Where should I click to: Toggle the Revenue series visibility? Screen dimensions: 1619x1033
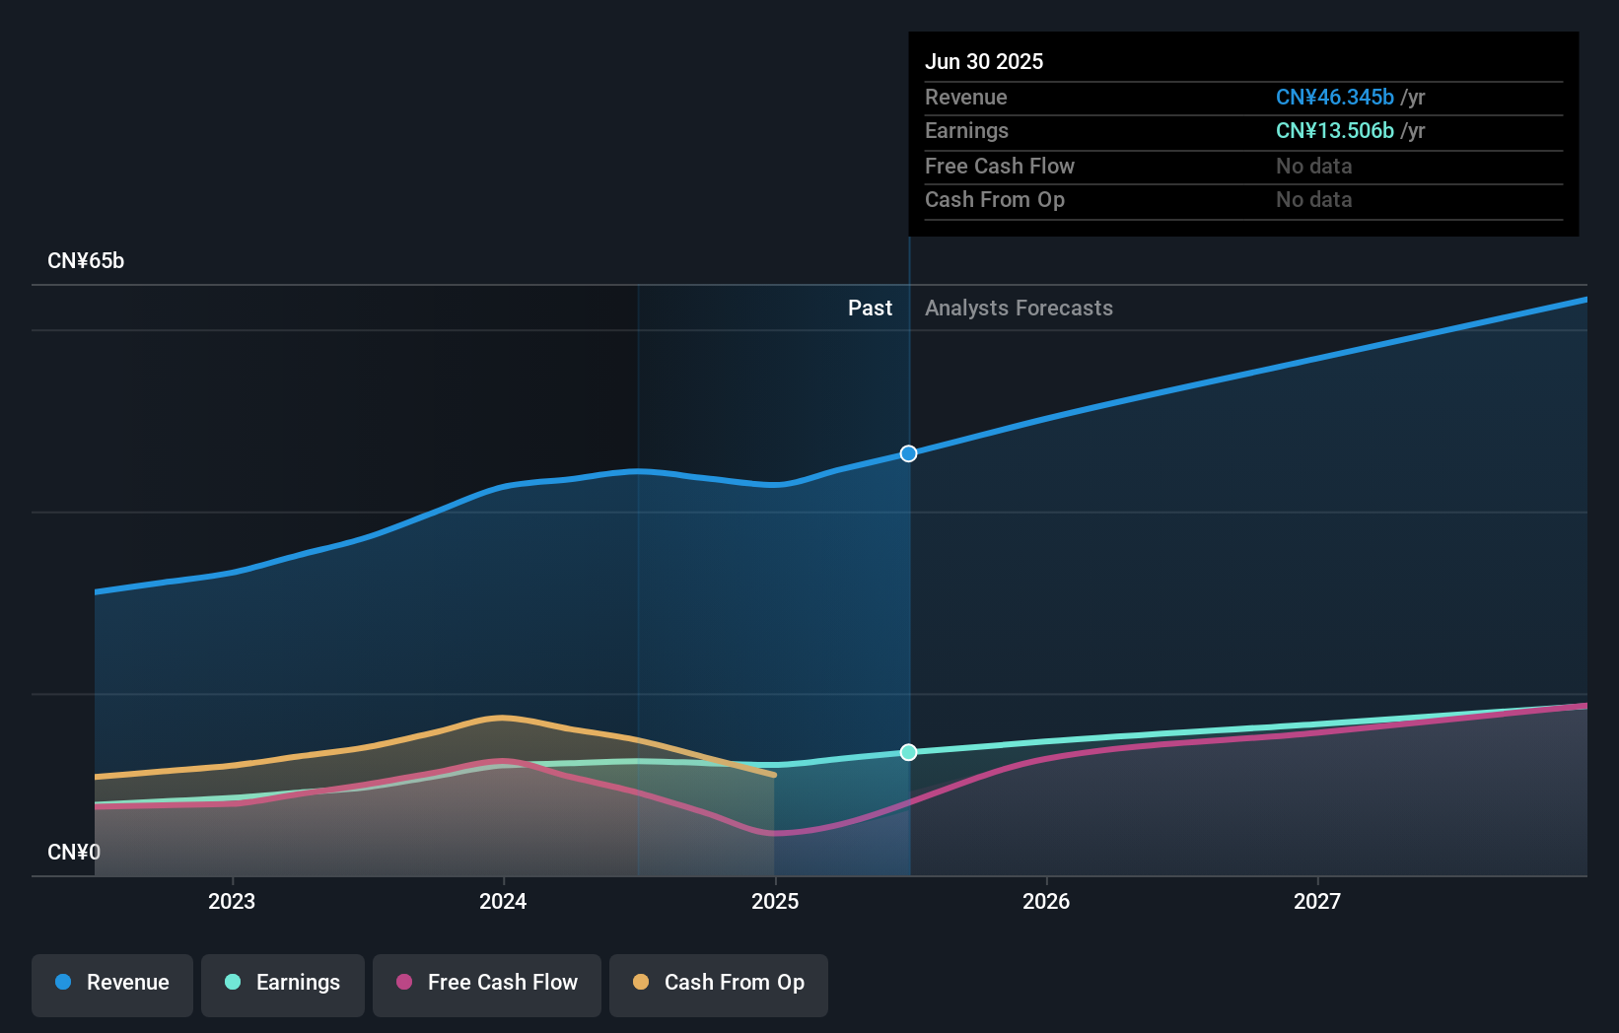pos(111,983)
